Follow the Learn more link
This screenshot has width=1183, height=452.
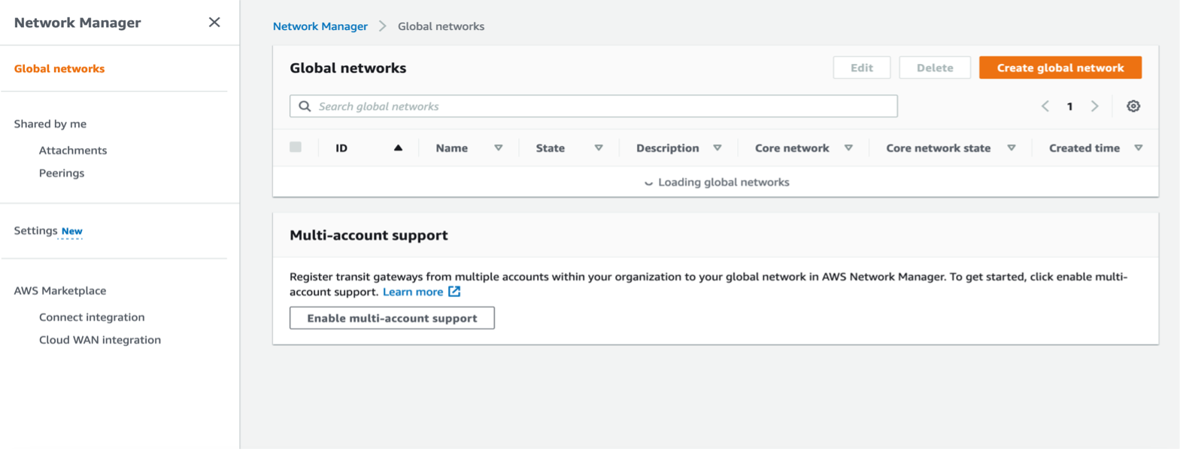coord(413,292)
